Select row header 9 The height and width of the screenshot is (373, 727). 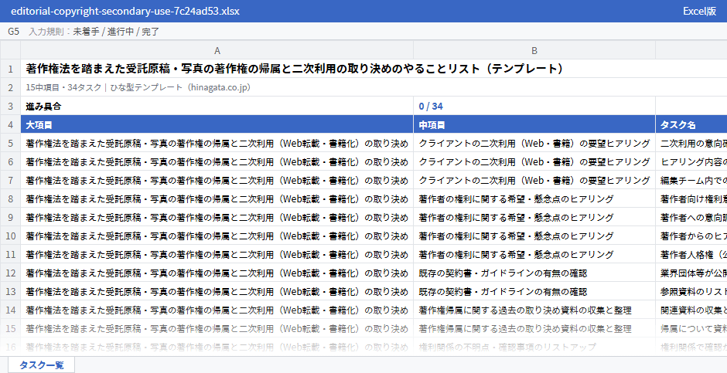tap(10, 217)
